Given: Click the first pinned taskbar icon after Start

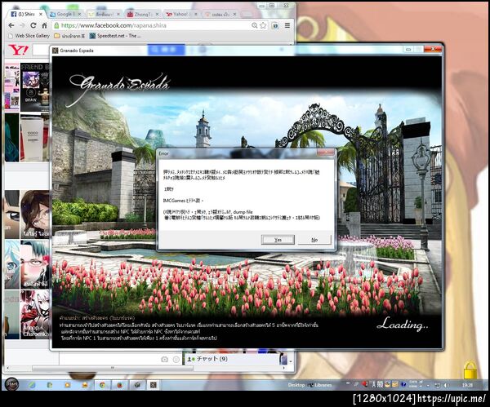Looking at the screenshot, I should pos(32,385).
